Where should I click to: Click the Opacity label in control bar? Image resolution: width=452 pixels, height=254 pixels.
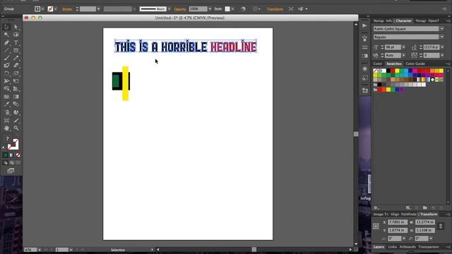point(180,9)
